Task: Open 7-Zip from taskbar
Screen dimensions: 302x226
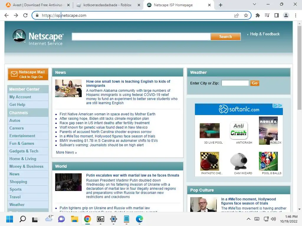Action: (x=101, y=219)
